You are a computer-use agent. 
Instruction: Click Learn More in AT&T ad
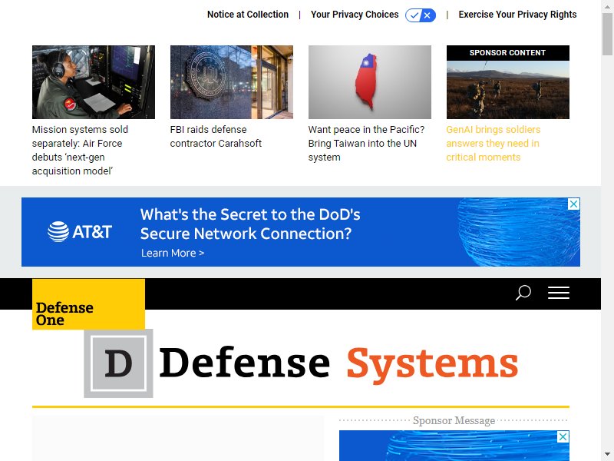(x=173, y=253)
